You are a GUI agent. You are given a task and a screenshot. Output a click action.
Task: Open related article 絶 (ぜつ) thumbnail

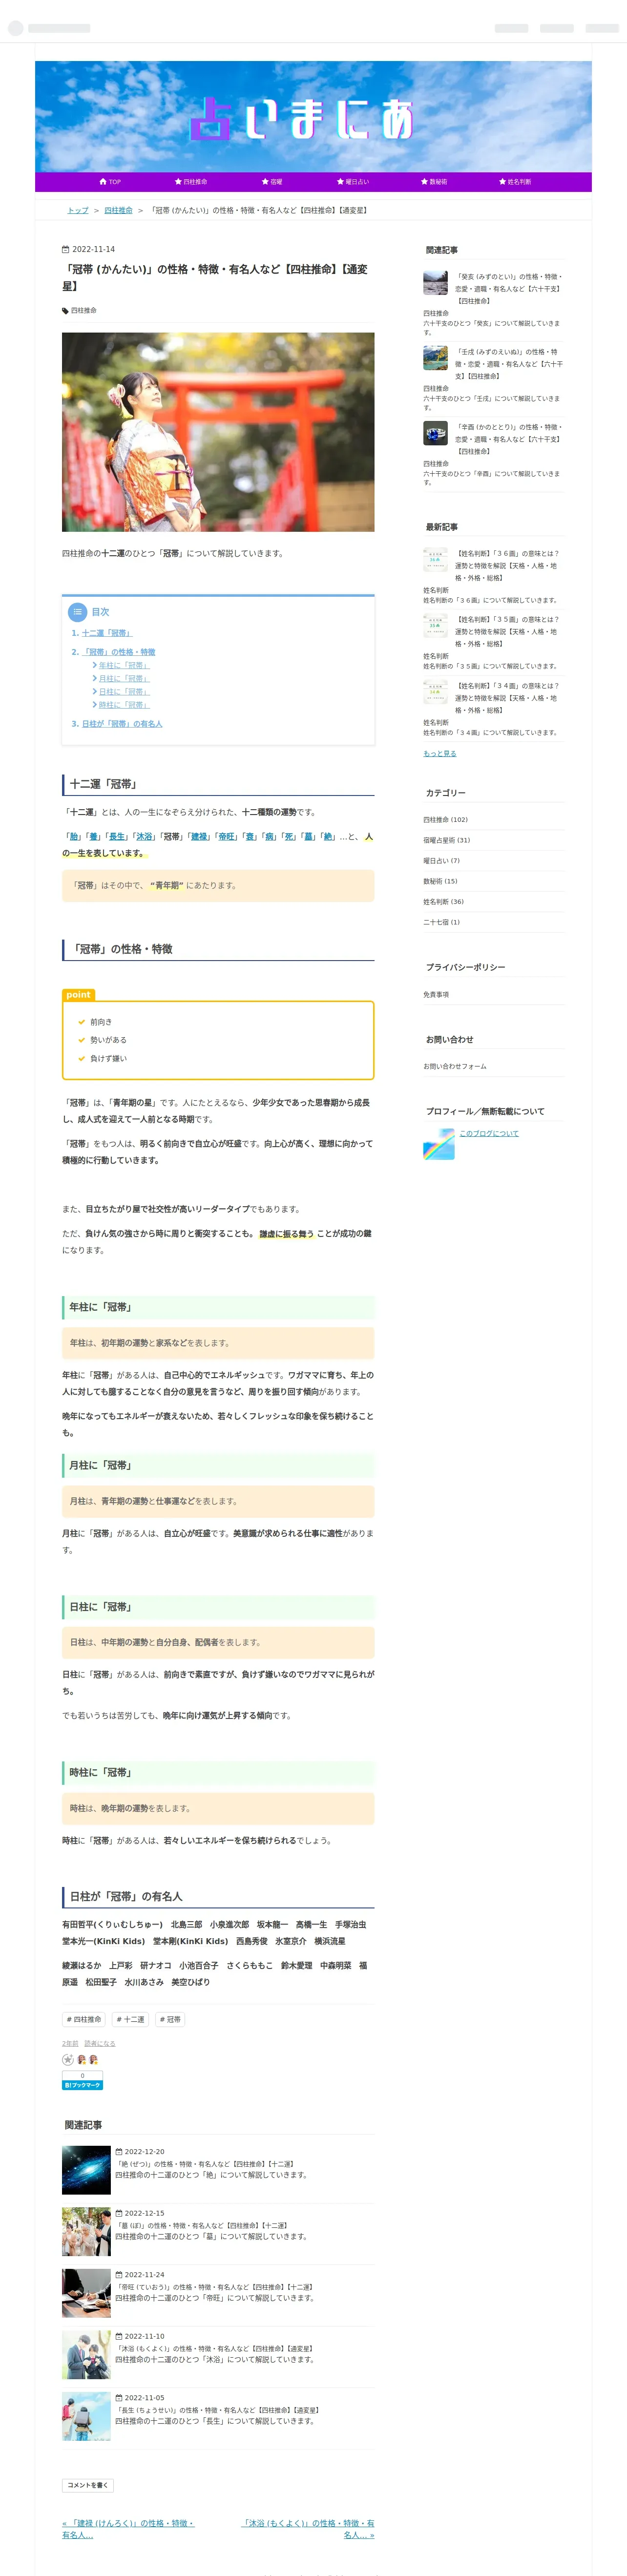86,2171
